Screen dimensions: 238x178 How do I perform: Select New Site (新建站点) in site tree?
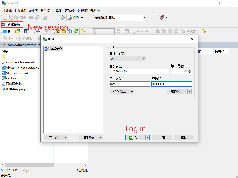[56, 48]
